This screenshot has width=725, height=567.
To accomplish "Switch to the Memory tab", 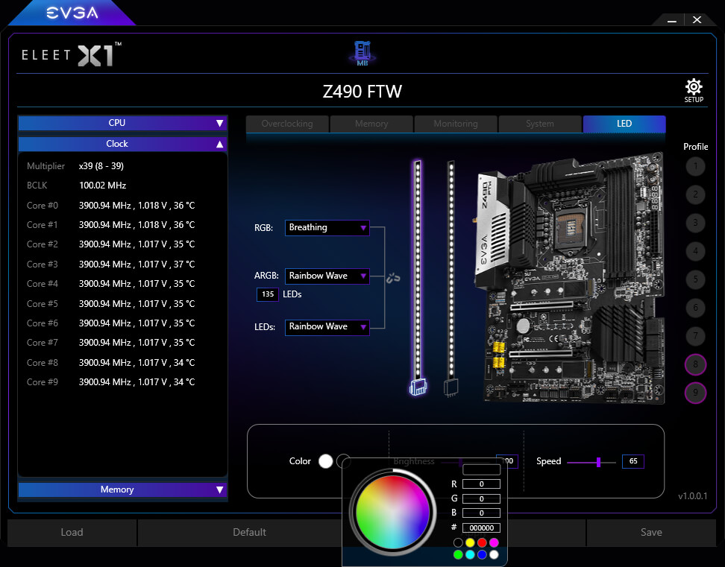I will click(371, 124).
